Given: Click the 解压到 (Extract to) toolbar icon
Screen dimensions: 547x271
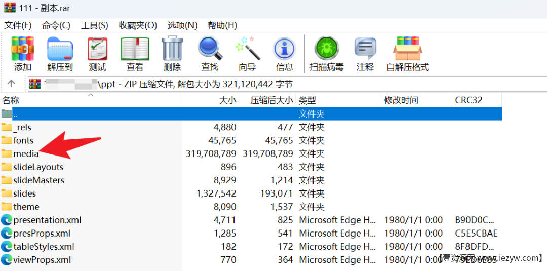Looking at the screenshot, I should pyautogui.click(x=60, y=49).
